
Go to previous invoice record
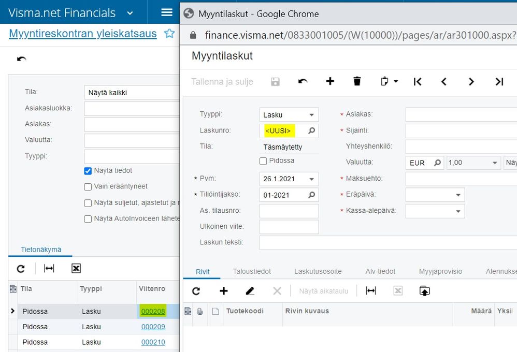[x=444, y=81]
